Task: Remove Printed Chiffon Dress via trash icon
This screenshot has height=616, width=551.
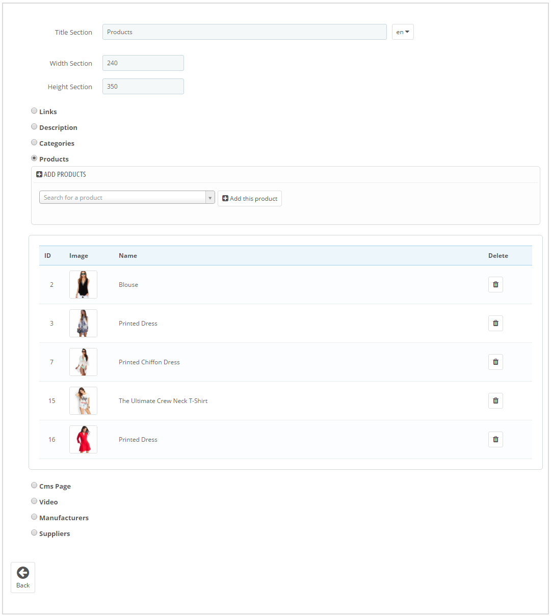Action: (495, 362)
